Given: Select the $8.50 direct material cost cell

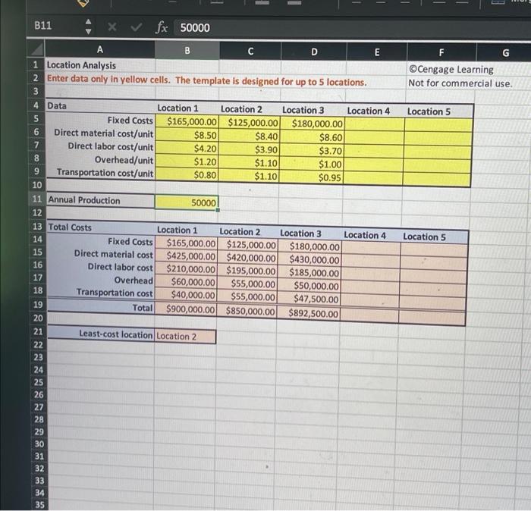Looking at the screenshot, I should 187,135.
